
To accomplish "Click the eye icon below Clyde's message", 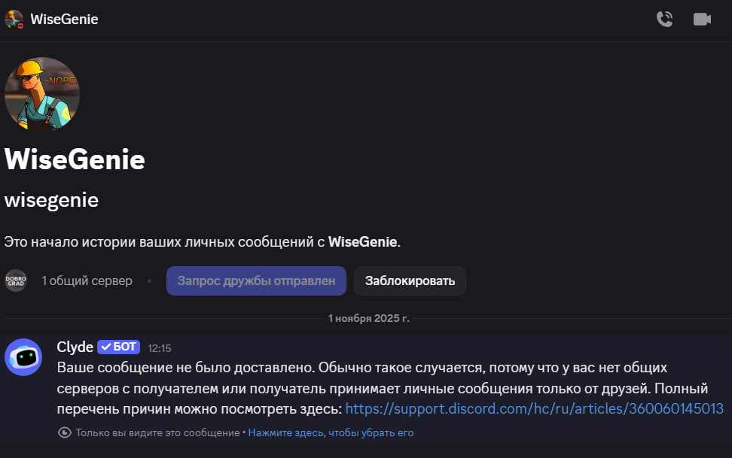I will (x=65, y=432).
